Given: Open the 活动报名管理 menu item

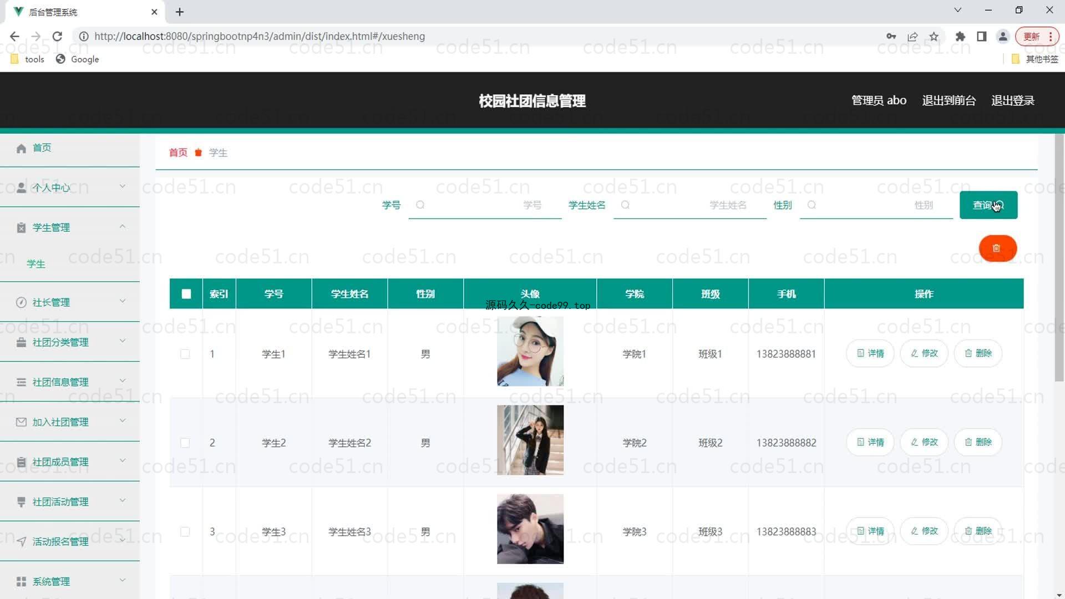Looking at the screenshot, I should click(70, 542).
